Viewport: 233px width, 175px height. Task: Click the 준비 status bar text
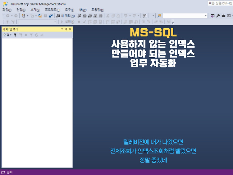pos(10,172)
